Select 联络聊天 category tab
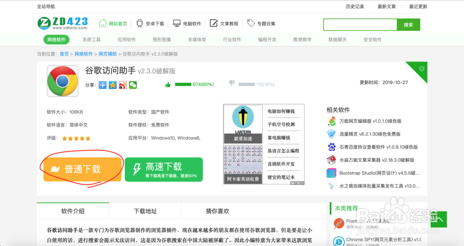The width and height of the screenshot is (464, 246). [x=337, y=39]
